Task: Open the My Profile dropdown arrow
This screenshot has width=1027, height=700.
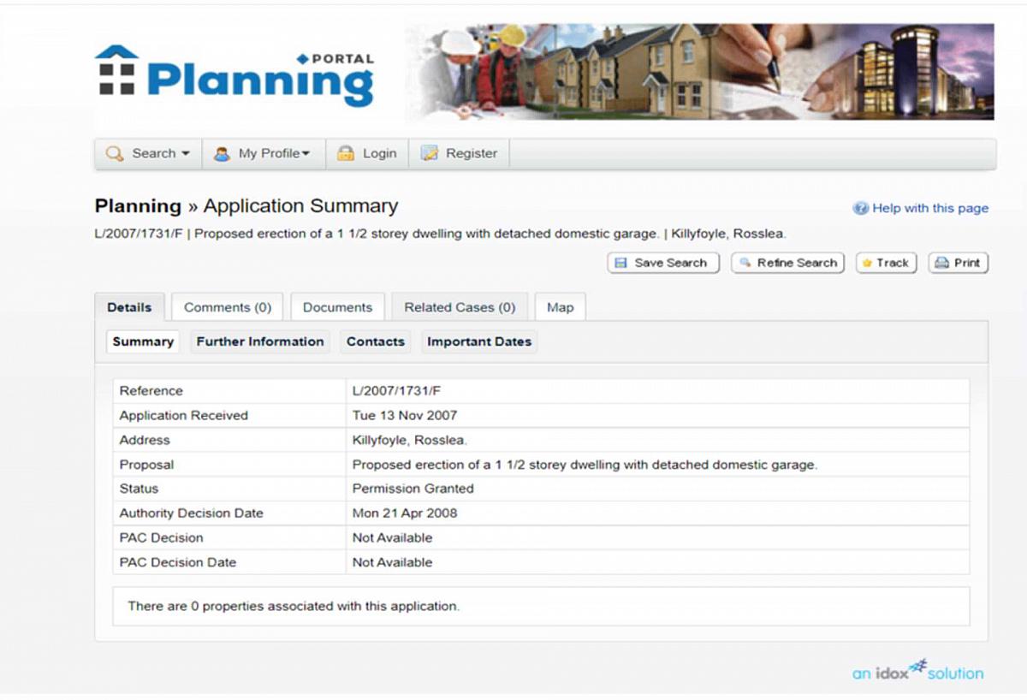Action: coord(306,154)
